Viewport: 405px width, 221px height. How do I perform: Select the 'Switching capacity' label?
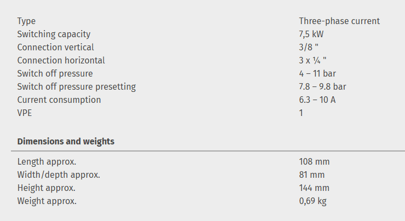pos(54,34)
